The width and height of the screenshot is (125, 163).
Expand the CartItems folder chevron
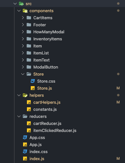[x=23, y=18]
